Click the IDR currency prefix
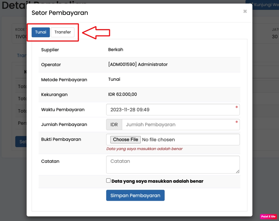 [114, 125]
